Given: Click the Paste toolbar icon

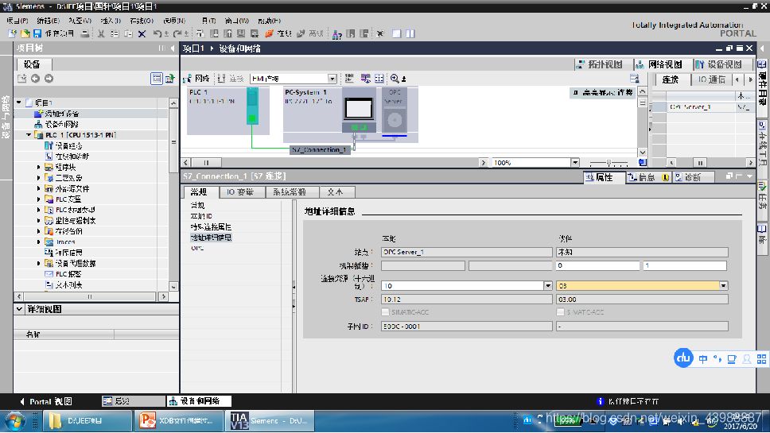Looking at the screenshot, I should coord(128,34).
